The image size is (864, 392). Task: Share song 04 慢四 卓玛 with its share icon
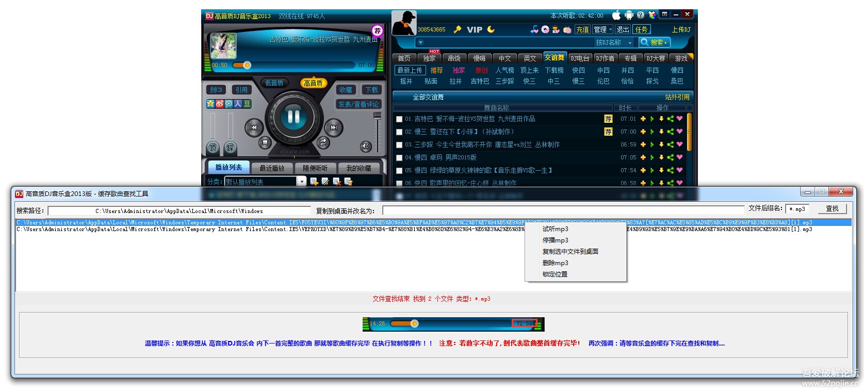click(670, 157)
